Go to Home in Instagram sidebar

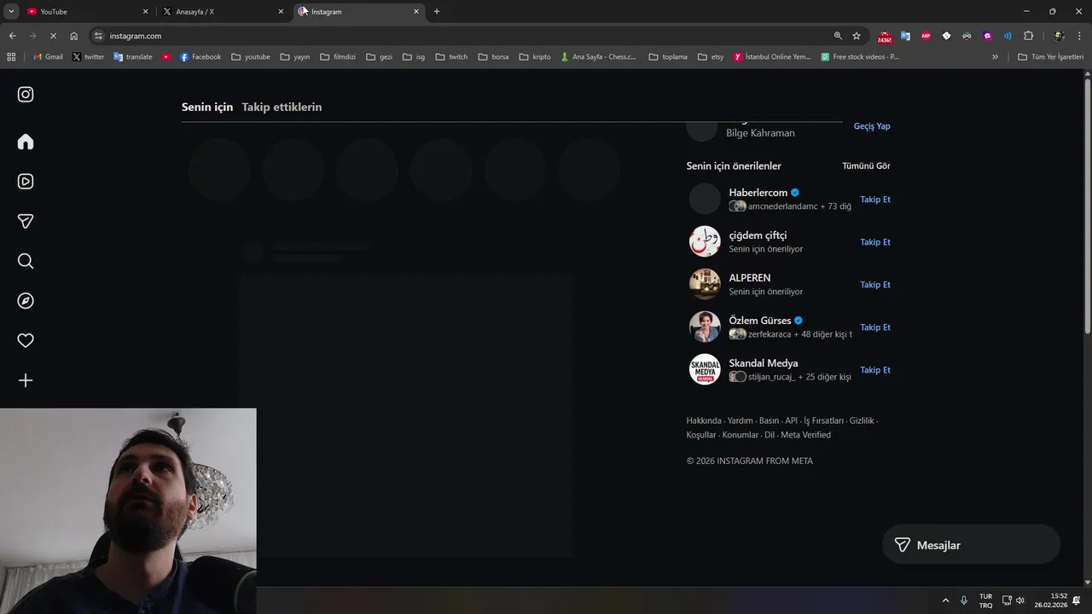click(x=26, y=142)
